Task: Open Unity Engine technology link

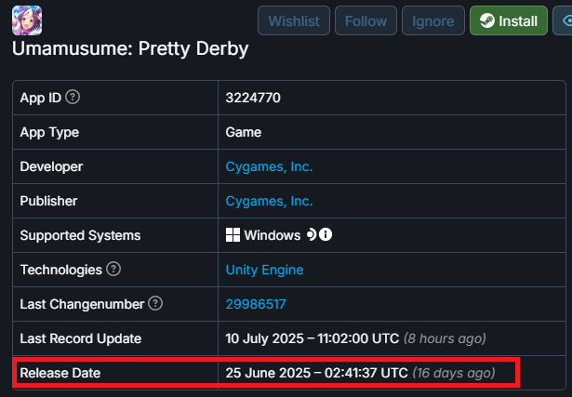Action: [264, 270]
